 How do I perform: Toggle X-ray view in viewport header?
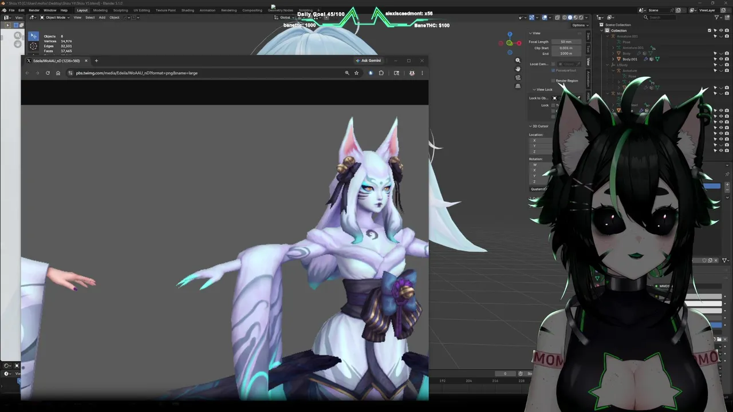point(557,18)
